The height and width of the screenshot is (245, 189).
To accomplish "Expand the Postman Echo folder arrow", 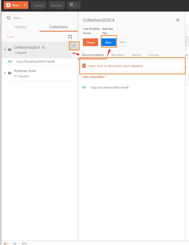I will pos(5,73).
